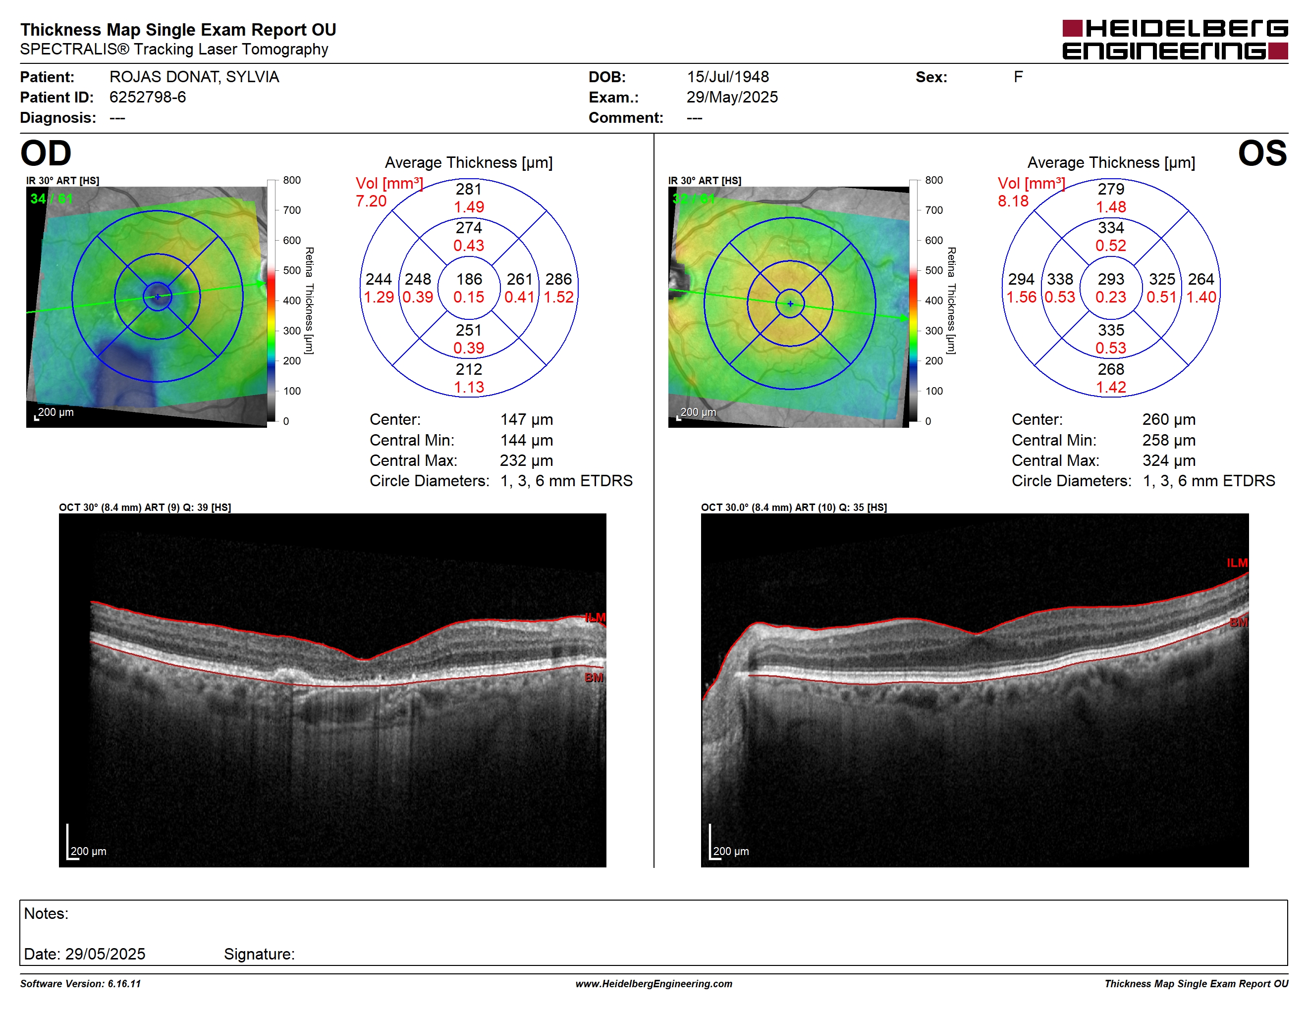
Task: Click the OD scan counter 34 / 61
Action: click(x=52, y=199)
